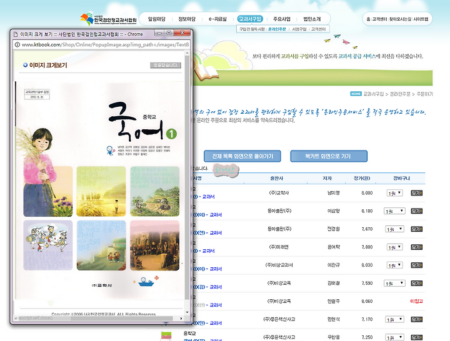Select the 온라인주문 submenu item
This screenshot has height=341, width=450.
(x=277, y=29)
